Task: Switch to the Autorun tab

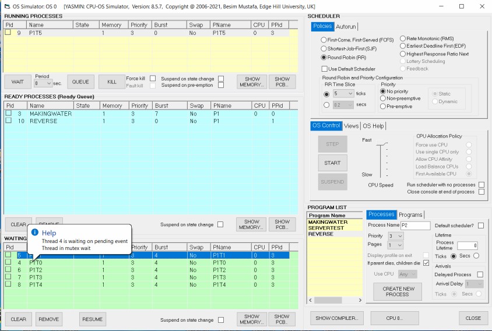Action: (346, 27)
